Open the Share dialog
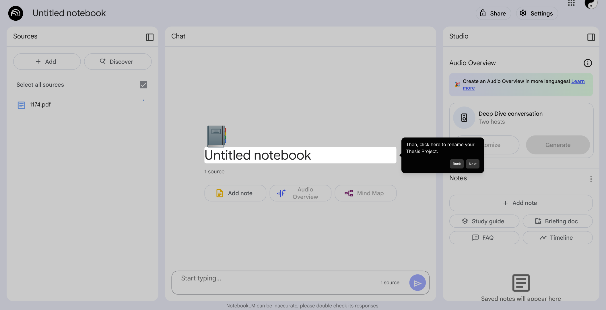The image size is (606, 310). 493,13
